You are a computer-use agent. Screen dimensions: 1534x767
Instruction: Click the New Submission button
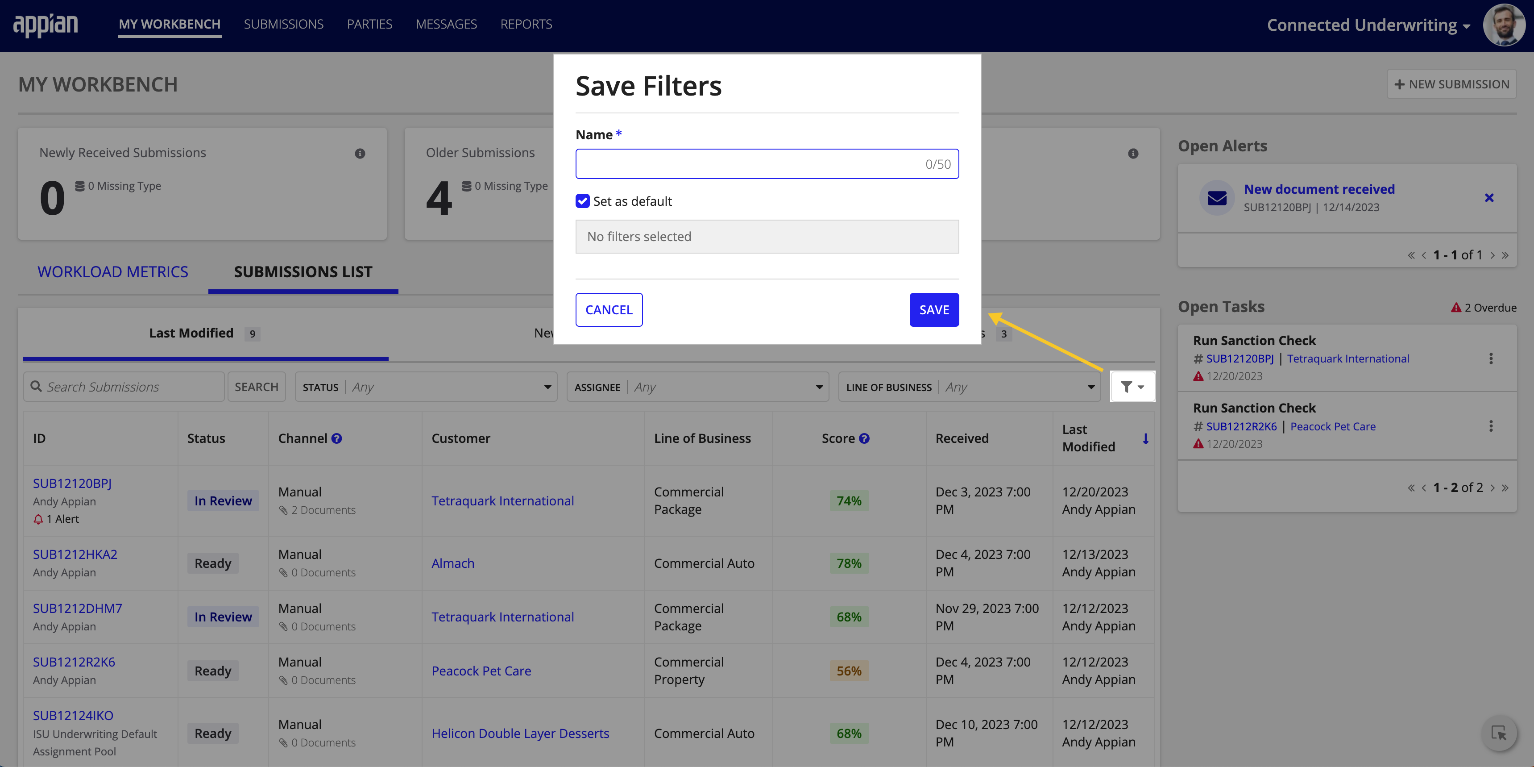click(1451, 84)
